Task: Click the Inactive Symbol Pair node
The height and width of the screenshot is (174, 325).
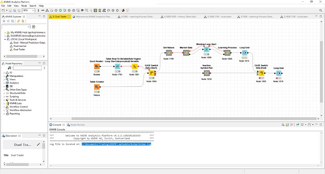Action: coord(206,73)
